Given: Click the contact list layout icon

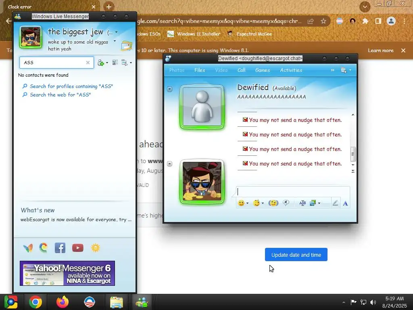Looking at the screenshot, I should coord(115,63).
